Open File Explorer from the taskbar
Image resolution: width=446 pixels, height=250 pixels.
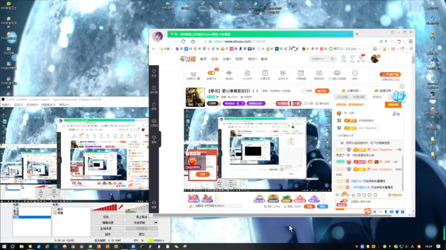click(x=21, y=247)
